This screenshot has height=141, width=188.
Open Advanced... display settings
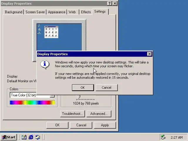(x=99, y=114)
